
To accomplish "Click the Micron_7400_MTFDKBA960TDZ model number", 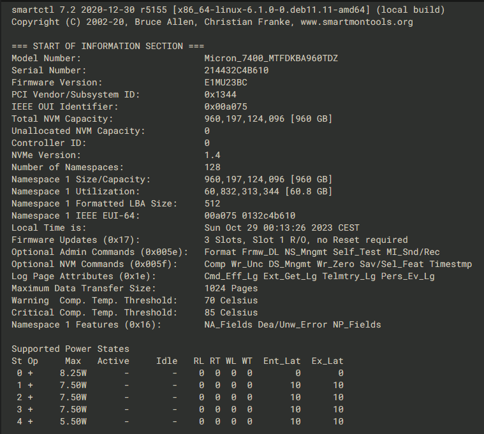I will (271, 58).
